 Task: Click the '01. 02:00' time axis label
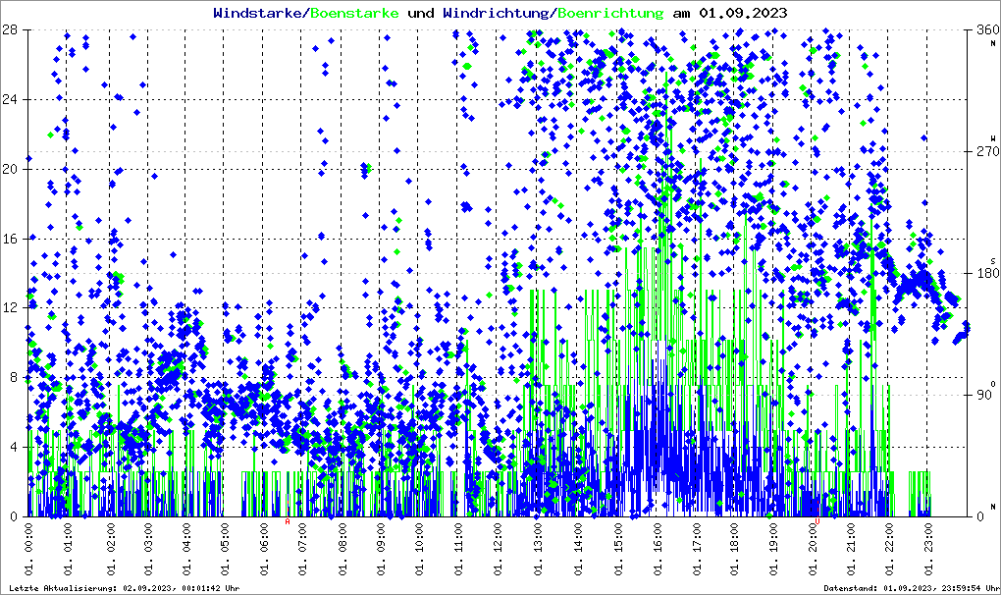tap(111, 549)
